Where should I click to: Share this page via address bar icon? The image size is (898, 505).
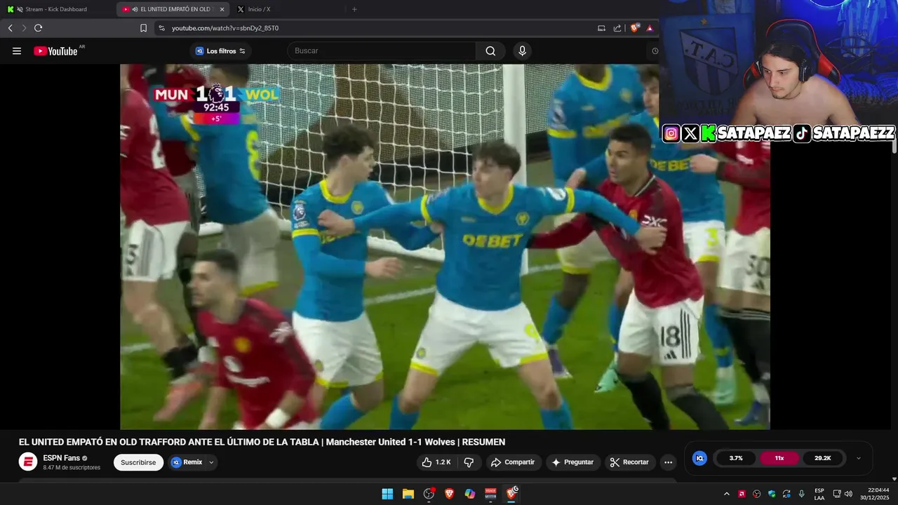click(x=617, y=28)
